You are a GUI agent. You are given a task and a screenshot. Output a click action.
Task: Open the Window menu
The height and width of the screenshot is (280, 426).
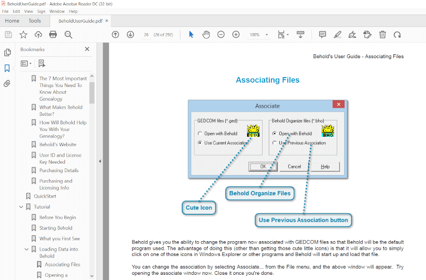click(x=57, y=11)
